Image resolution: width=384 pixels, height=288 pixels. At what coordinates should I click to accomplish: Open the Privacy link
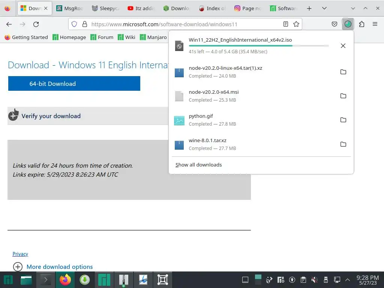click(20, 254)
